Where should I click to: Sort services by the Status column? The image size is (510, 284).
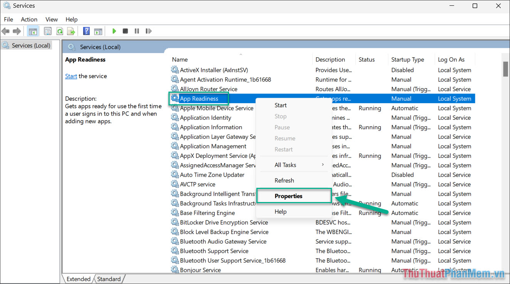click(x=367, y=59)
